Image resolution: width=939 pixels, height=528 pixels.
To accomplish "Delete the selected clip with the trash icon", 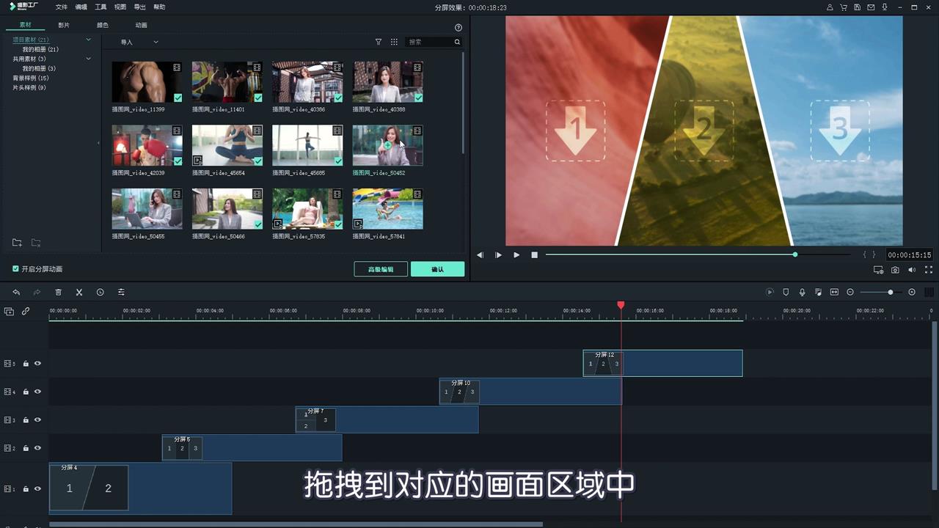I will pyautogui.click(x=58, y=292).
